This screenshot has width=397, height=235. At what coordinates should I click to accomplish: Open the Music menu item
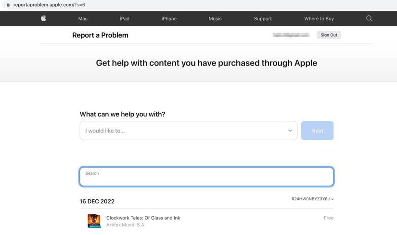click(215, 19)
